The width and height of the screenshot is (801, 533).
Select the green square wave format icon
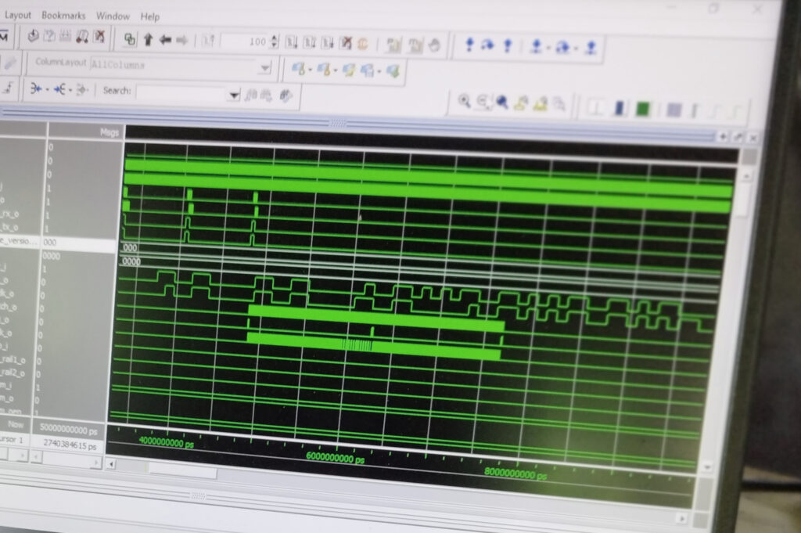click(643, 109)
